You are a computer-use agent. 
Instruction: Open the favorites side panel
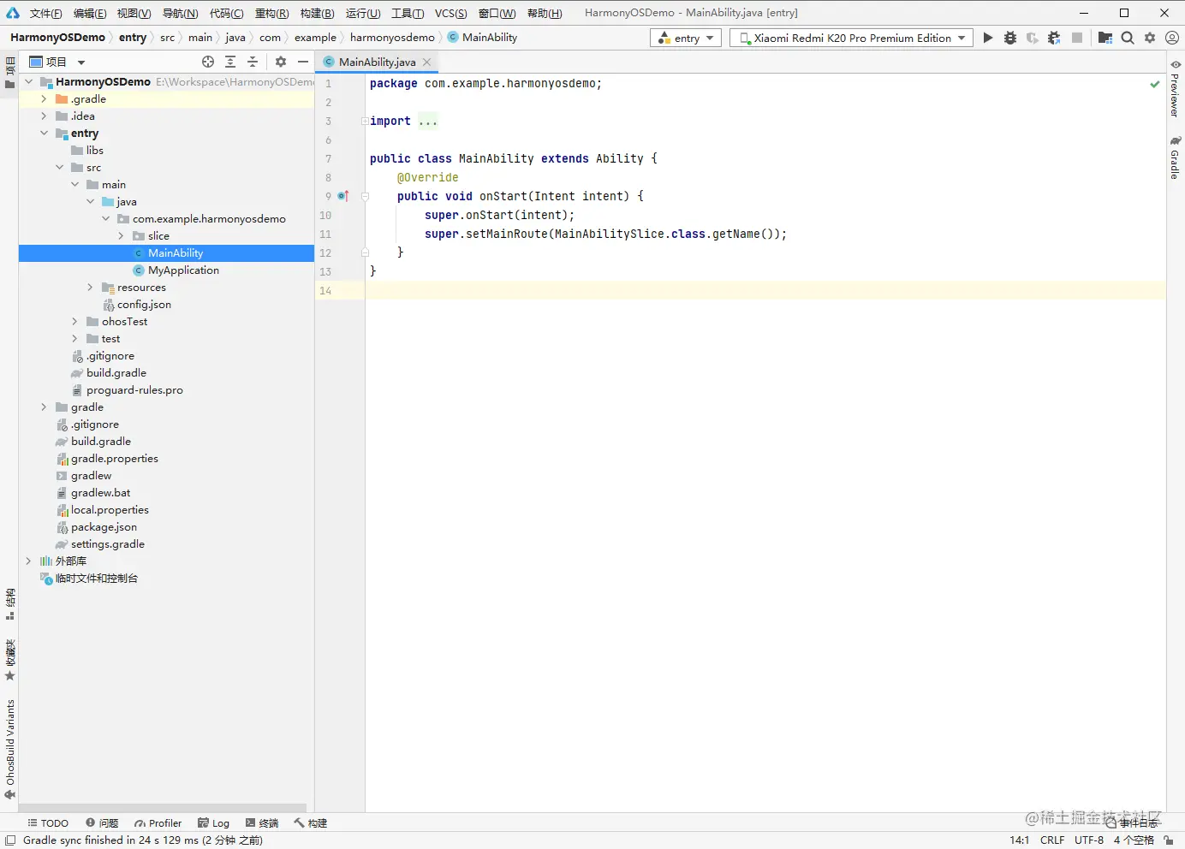point(10,660)
